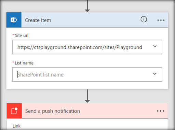Screen dimensions: 175x130
Task: Open the Create item ellipsis menu
Action: point(161,20)
